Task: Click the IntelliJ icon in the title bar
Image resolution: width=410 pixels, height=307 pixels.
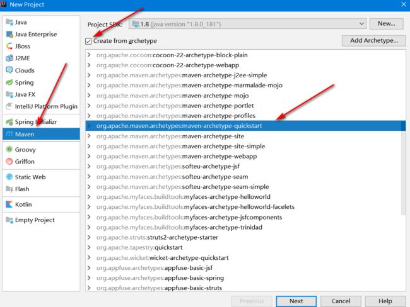Action: tap(3, 4)
